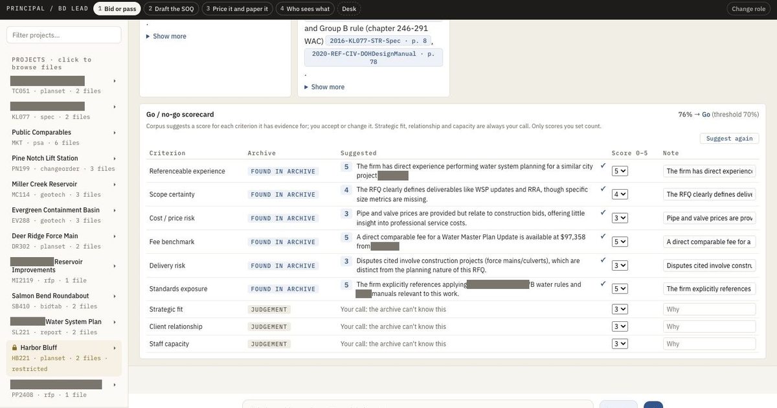
Task: Expand the KL077 spec project arrow
Action: 115,107
